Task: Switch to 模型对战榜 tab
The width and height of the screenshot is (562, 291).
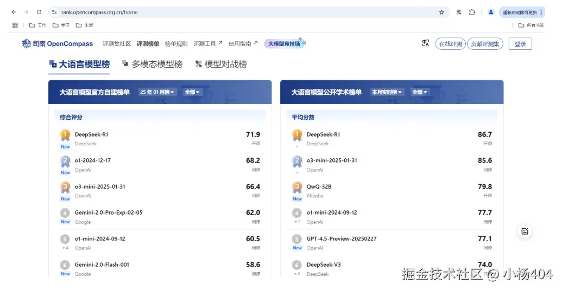Action: pos(221,64)
